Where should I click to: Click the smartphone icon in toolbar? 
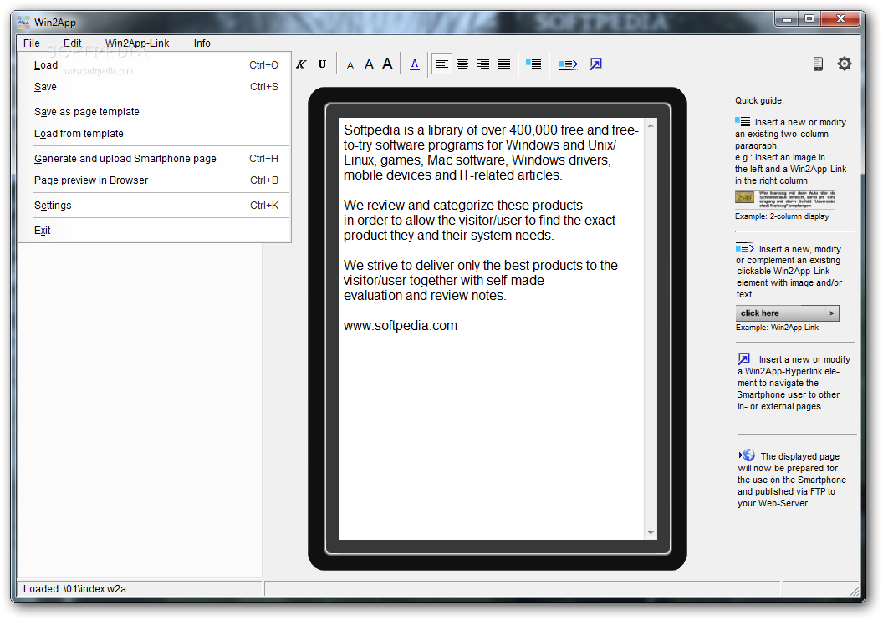[x=819, y=64]
